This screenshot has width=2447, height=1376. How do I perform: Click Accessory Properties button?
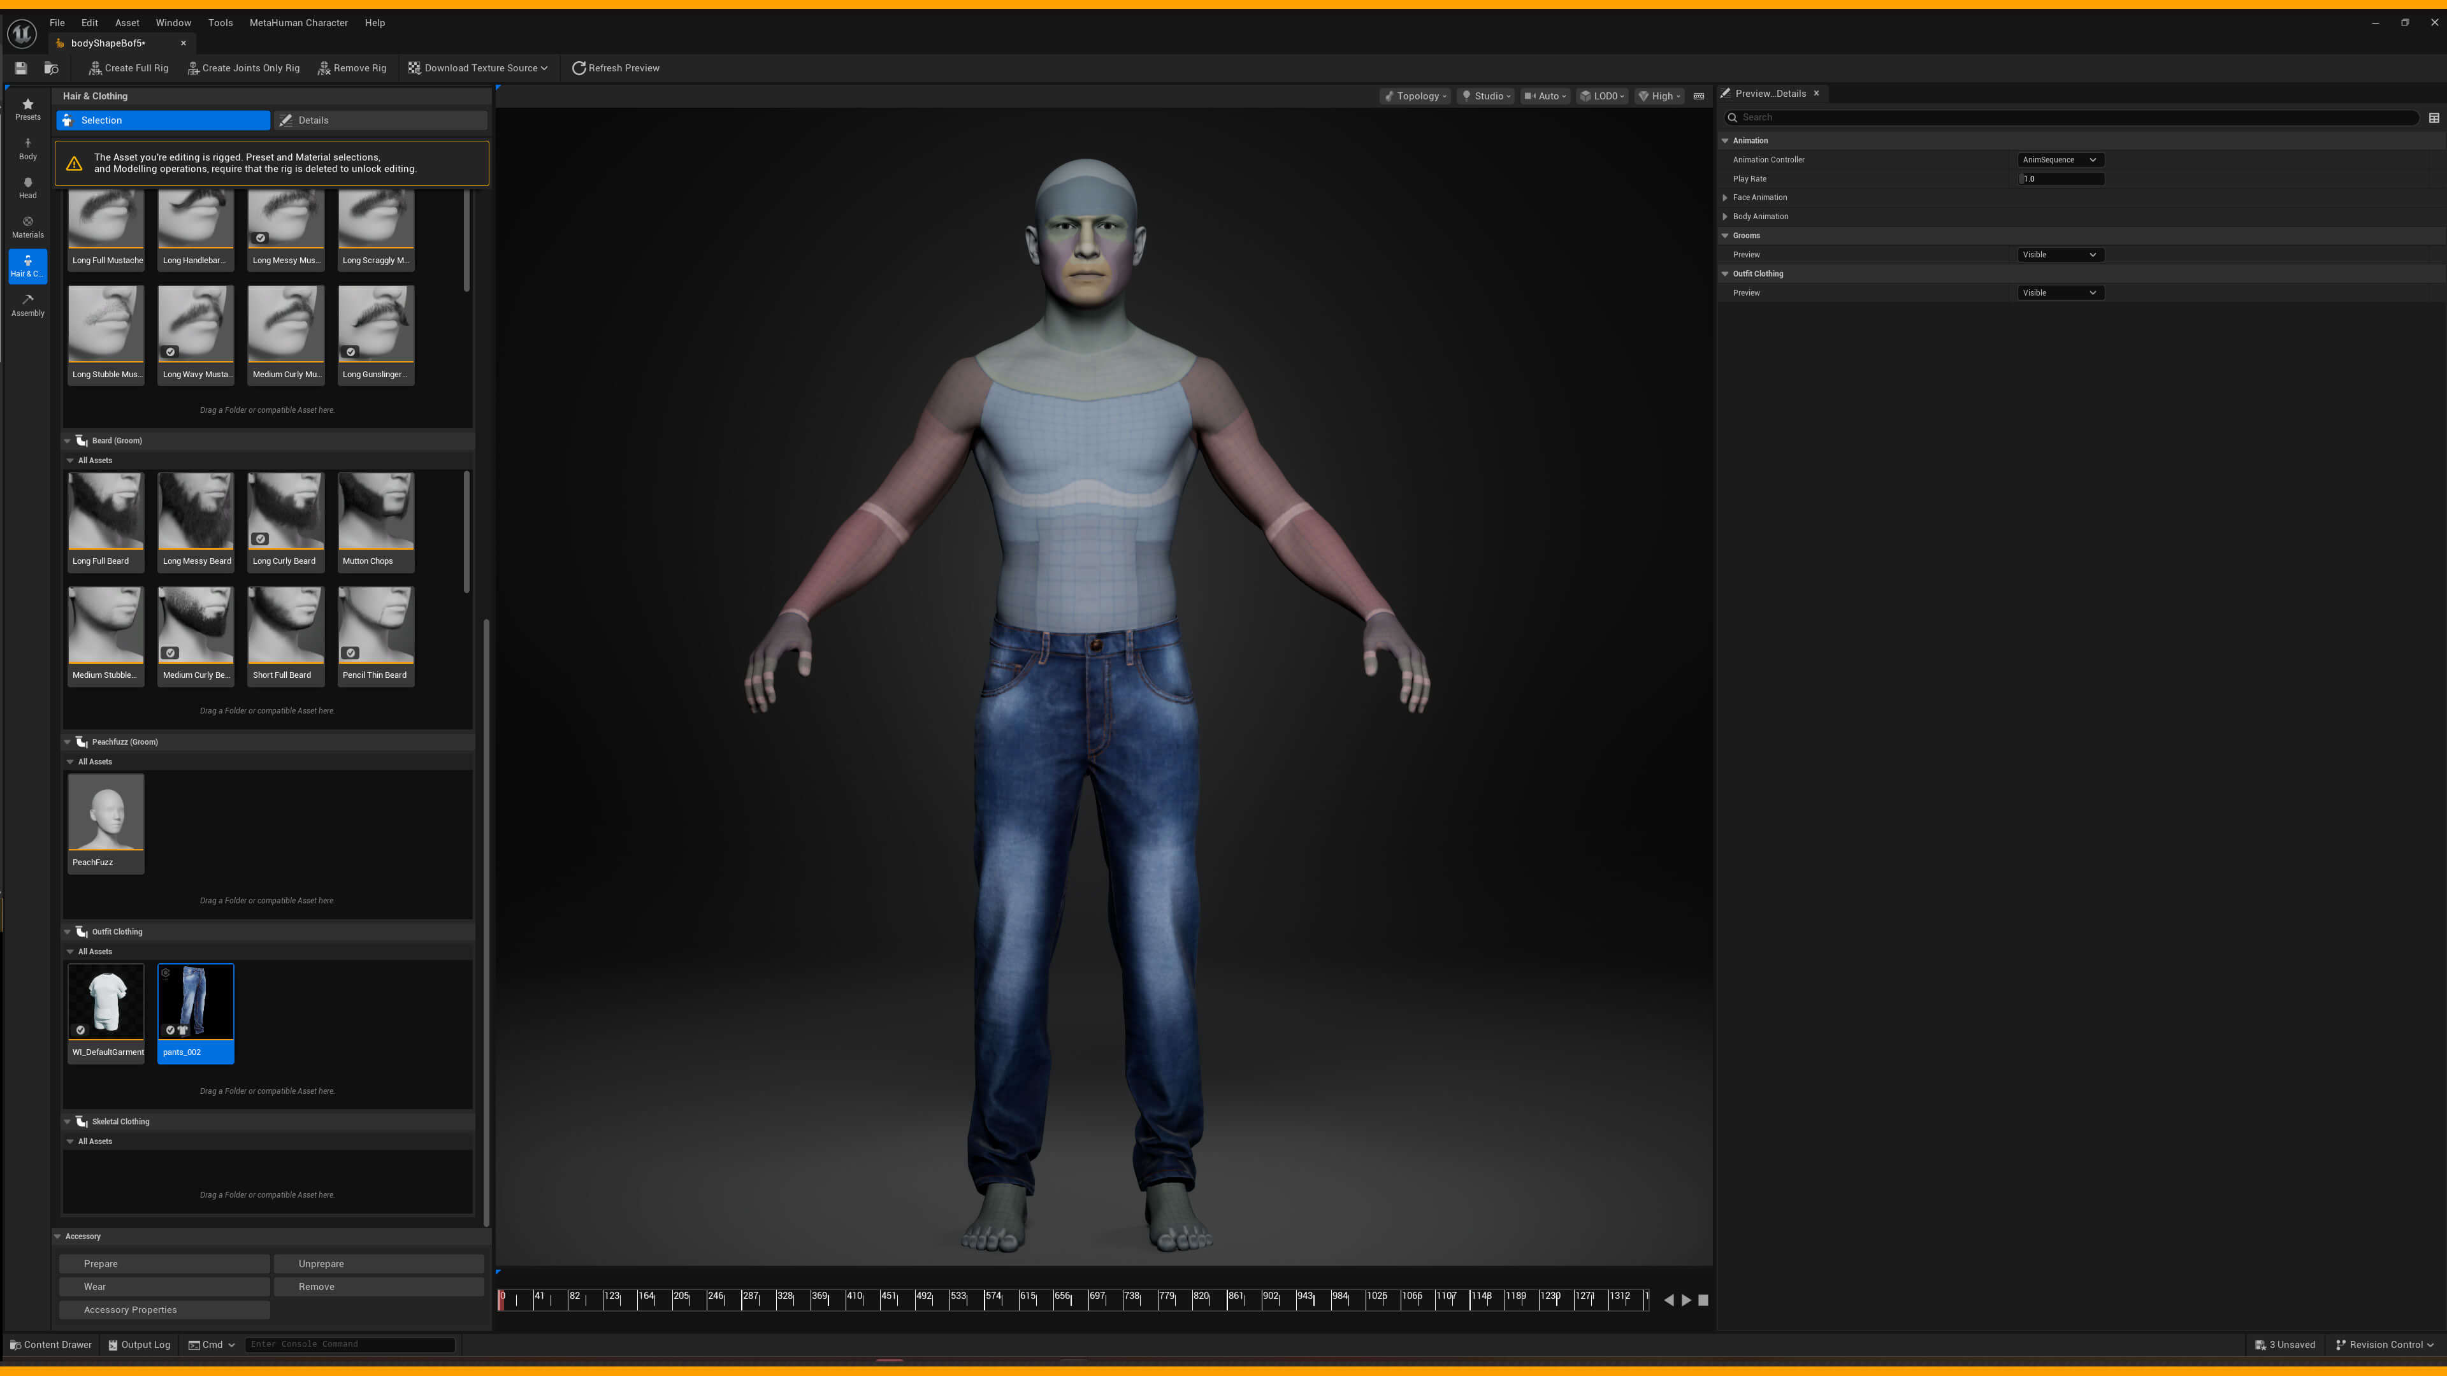click(164, 1310)
